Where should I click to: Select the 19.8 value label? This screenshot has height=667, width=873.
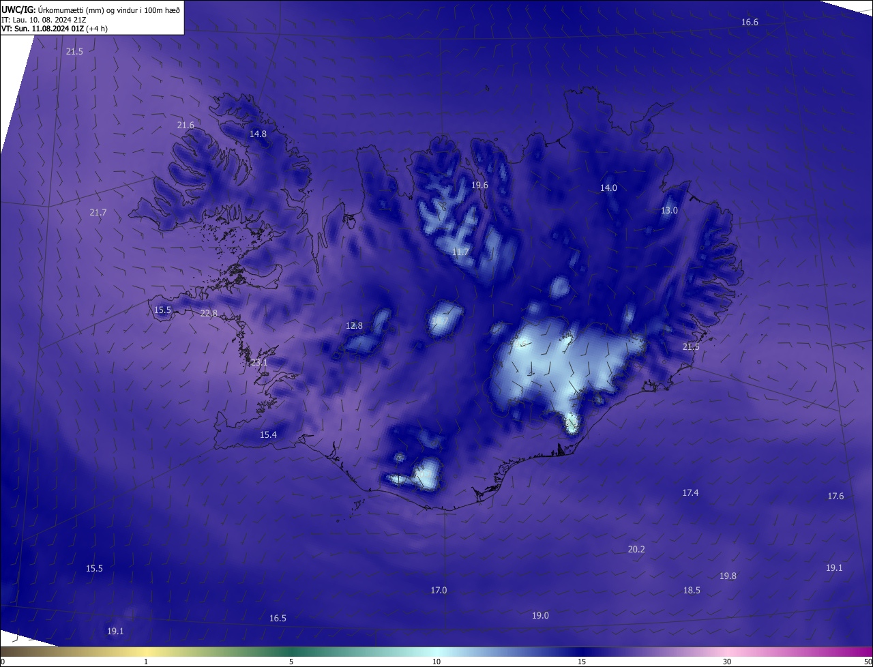pos(728,576)
